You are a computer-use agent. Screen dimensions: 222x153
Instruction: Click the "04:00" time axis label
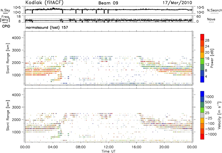click(53, 147)
